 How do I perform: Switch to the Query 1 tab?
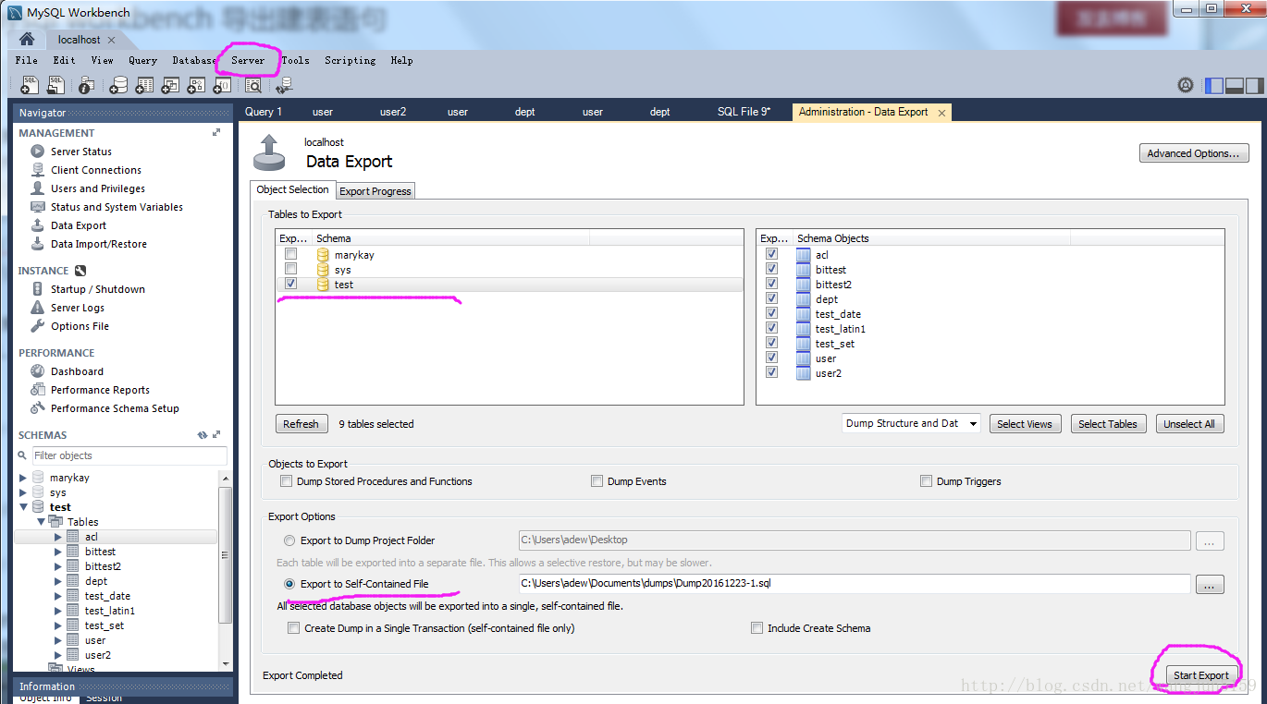pos(264,112)
